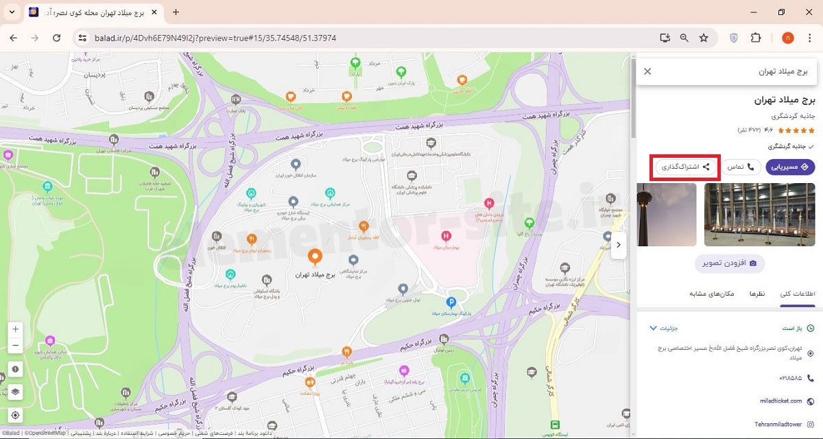Click افزودن تصویر to add photo

(730, 263)
